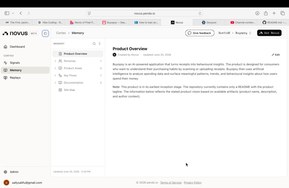Click the Personas people icon

click(x=60, y=61)
